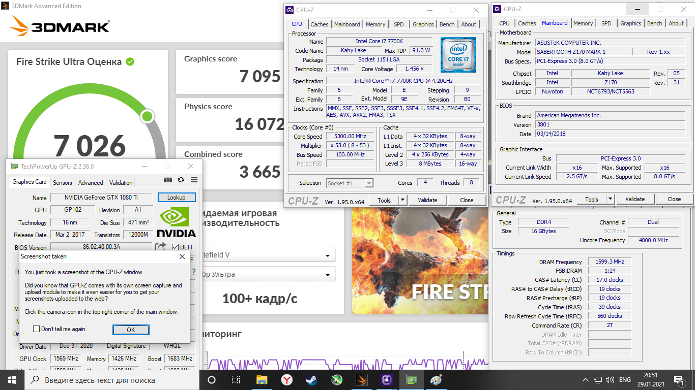This screenshot has width=695, height=390.
Task: Click OK in the Screenshot taken dialog
Action: point(131,330)
